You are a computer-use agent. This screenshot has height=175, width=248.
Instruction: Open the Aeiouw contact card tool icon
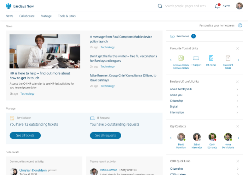(181, 58)
